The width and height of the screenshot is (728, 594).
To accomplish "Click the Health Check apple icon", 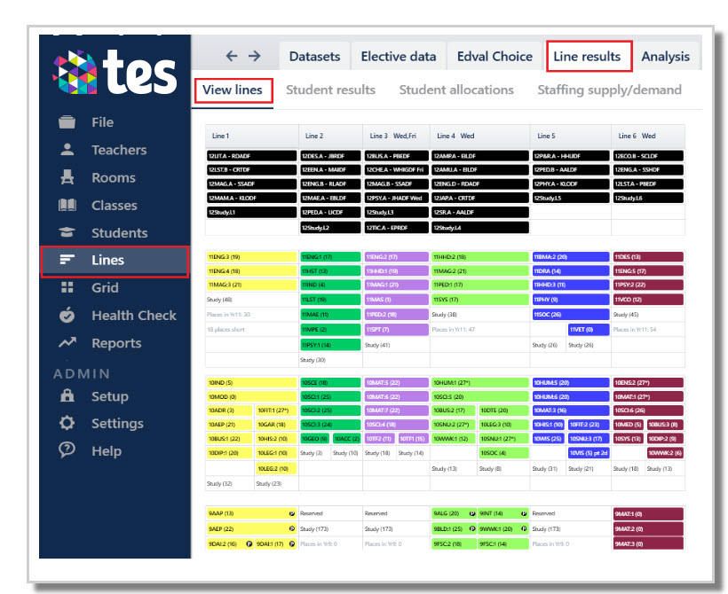I will (x=67, y=315).
